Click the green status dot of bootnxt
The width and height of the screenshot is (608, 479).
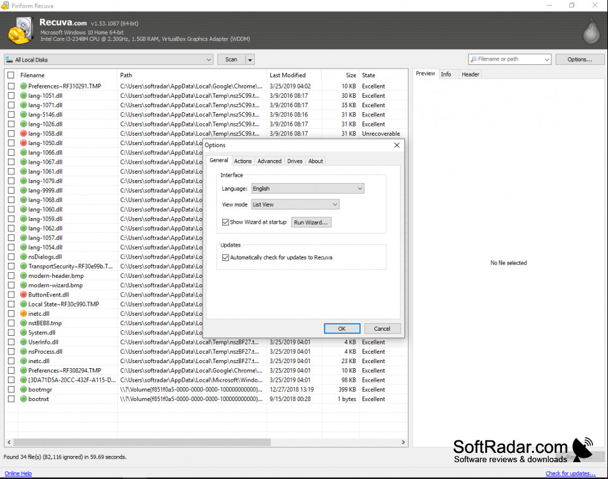(23, 399)
